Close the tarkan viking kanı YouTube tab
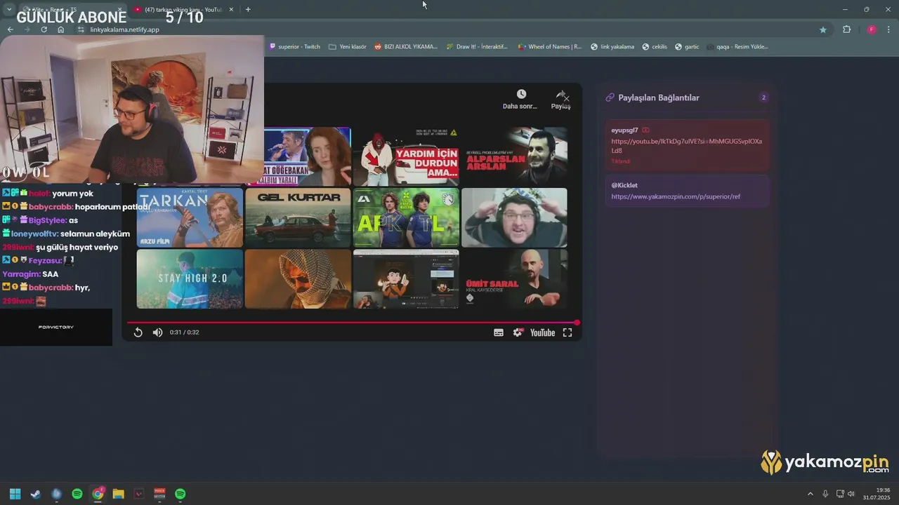This screenshot has height=505, width=899. (230, 10)
